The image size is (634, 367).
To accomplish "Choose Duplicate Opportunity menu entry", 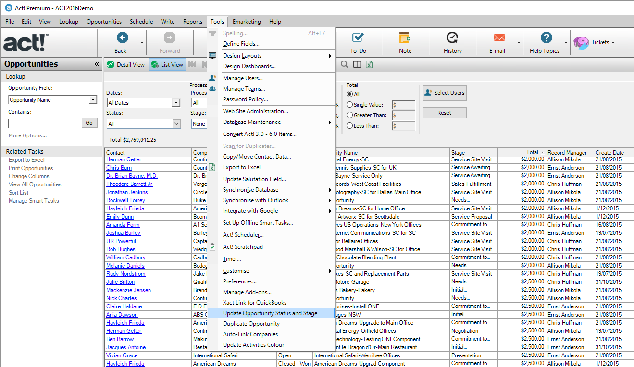I will 271,324.
